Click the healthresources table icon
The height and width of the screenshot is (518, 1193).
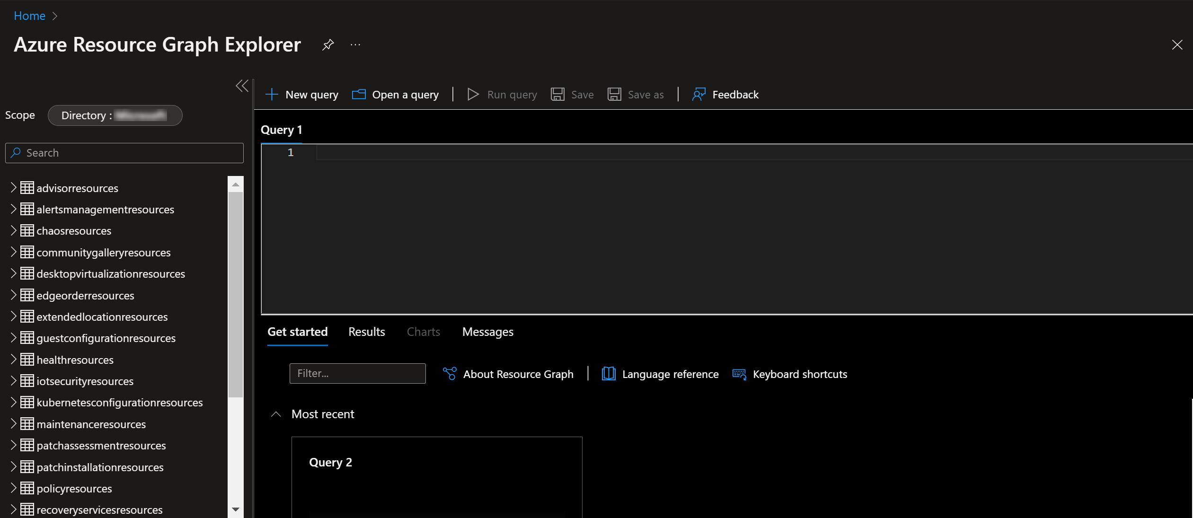[x=27, y=360]
